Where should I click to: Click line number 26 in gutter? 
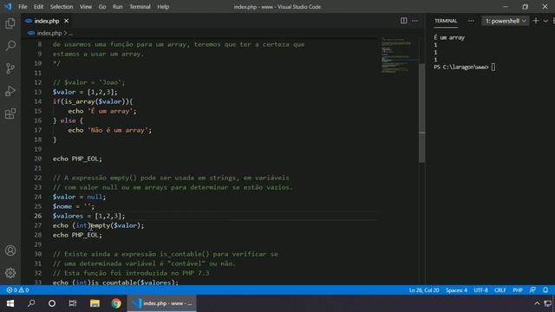coord(38,216)
